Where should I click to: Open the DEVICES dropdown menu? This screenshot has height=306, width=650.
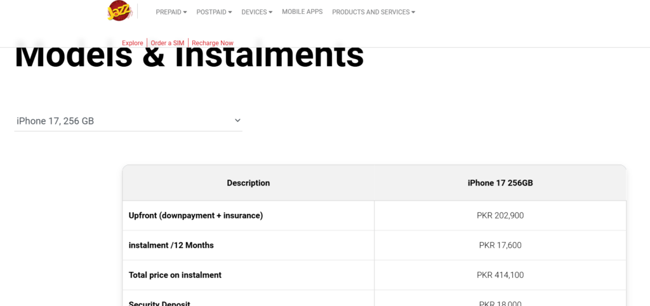256,12
